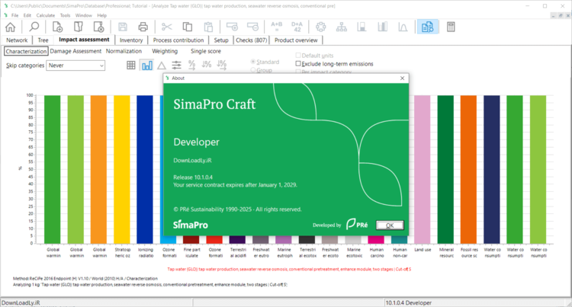Open the Calculate menu
The height and width of the screenshot is (307, 572).
44,15
